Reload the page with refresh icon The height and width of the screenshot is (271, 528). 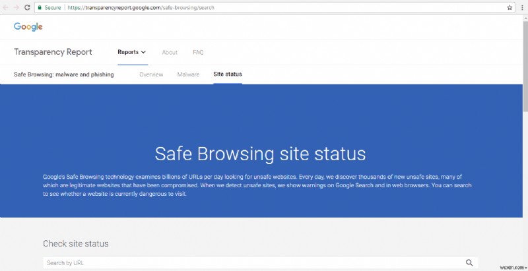pos(27,7)
